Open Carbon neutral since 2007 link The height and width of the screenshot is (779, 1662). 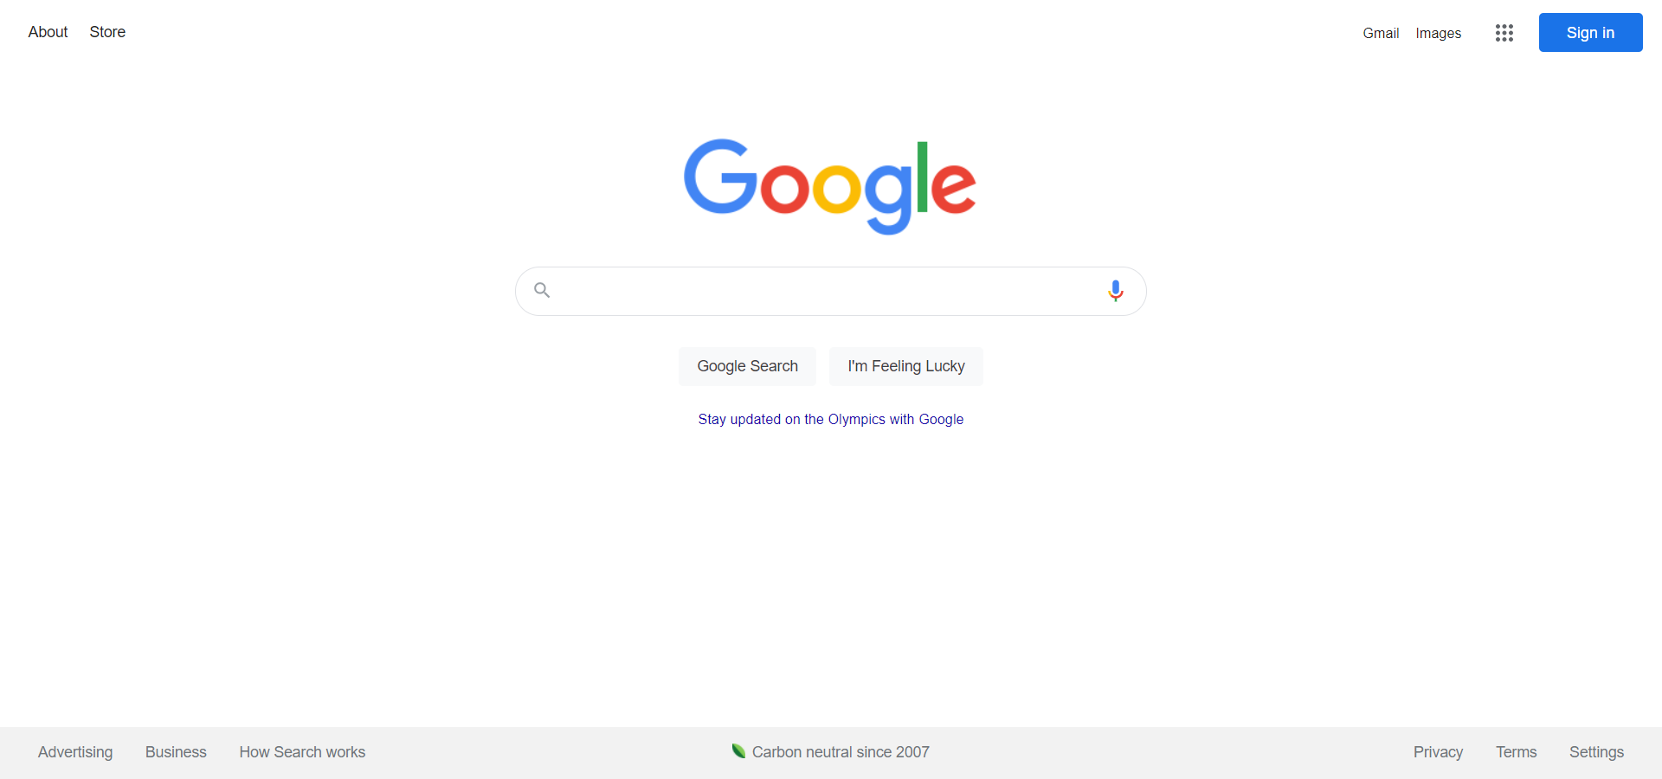(841, 752)
